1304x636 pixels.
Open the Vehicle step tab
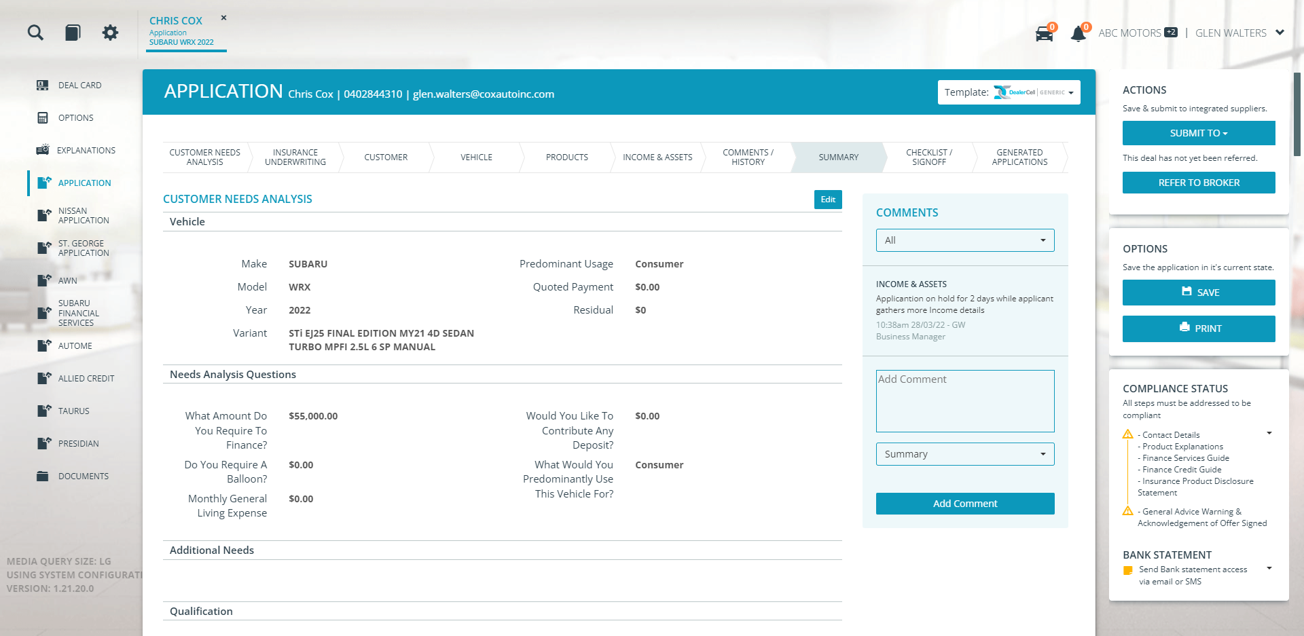point(476,157)
